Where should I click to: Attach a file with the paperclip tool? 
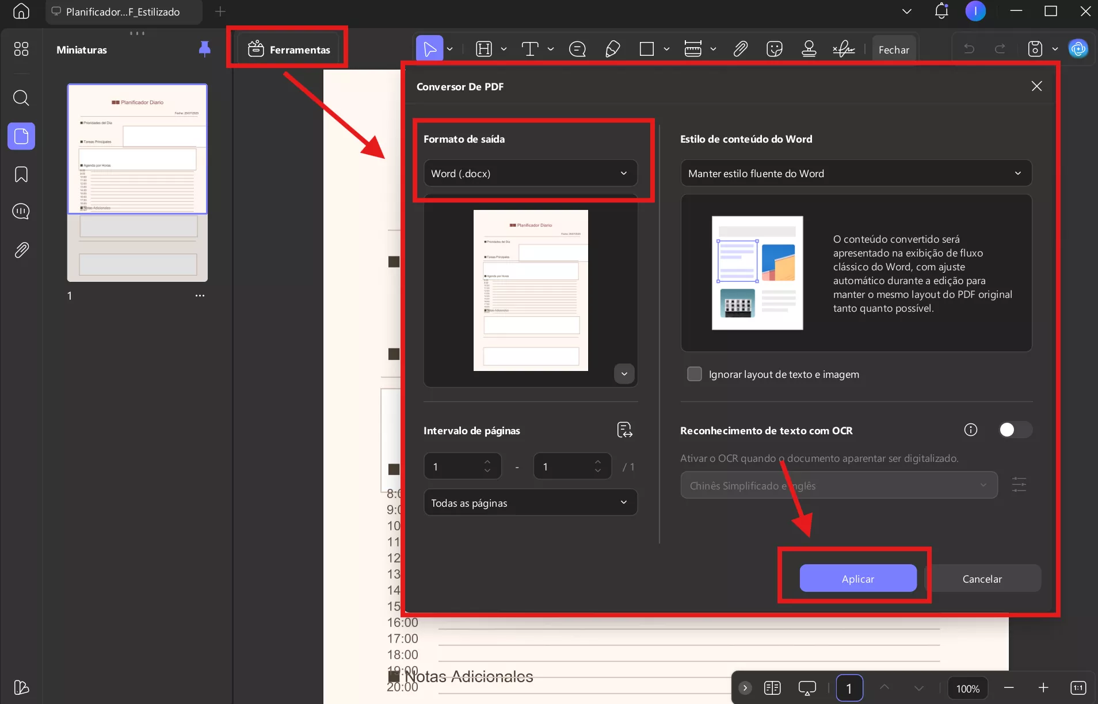pos(741,49)
